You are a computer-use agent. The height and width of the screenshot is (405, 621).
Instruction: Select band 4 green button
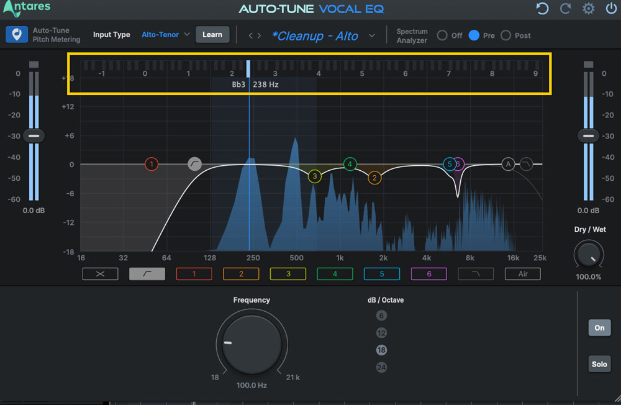(x=335, y=274)
